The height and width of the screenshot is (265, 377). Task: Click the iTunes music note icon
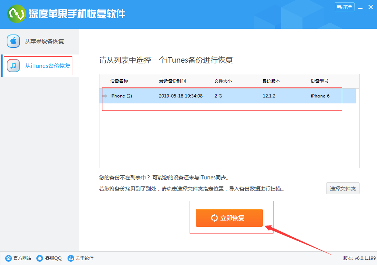[x=13, y=66]
